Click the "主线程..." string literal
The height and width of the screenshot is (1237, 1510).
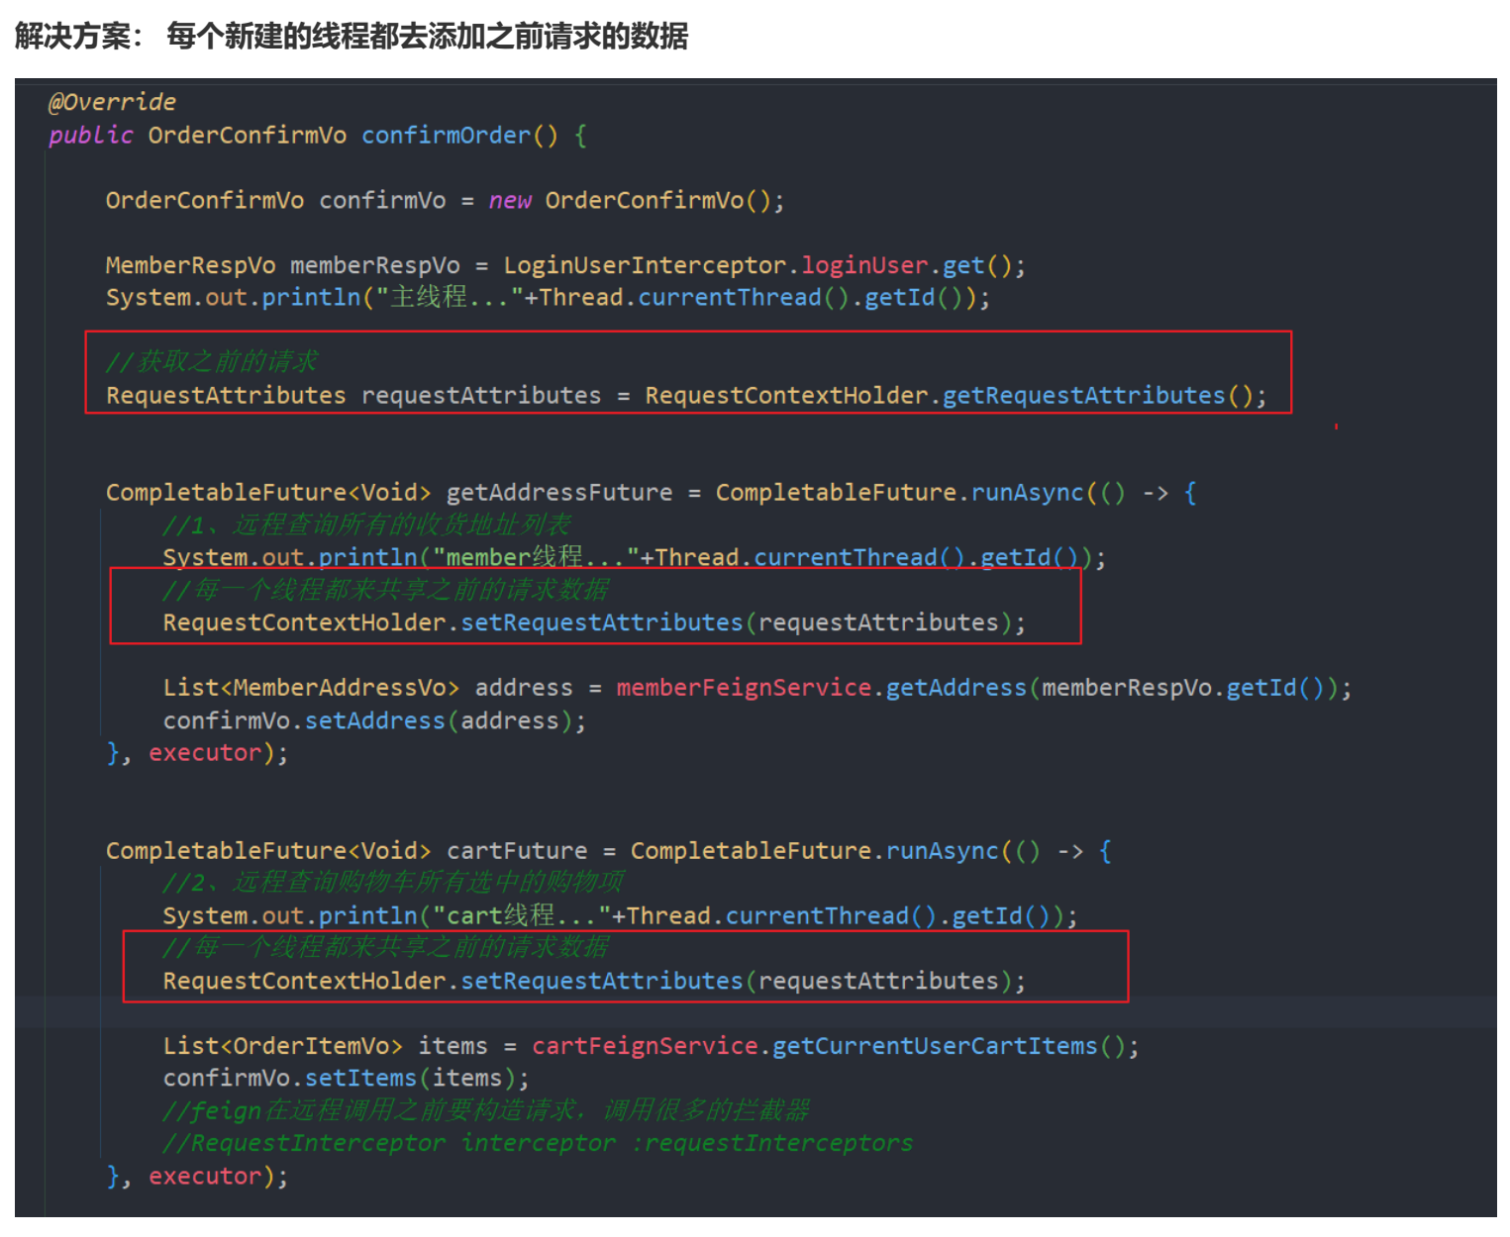click(x=450, y=297)
